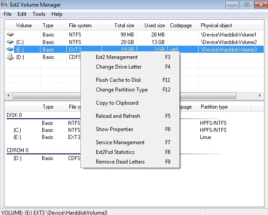Choose Ext2 Management from context menu
Image resolution: width=268 pixels, height=215 pixels.
tap(116, 57)
